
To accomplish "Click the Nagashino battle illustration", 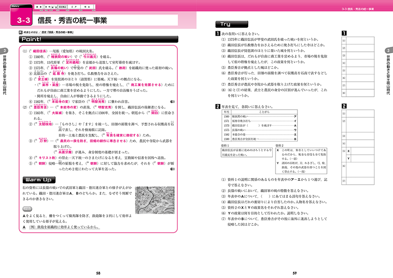I will [x=155, y=200].
